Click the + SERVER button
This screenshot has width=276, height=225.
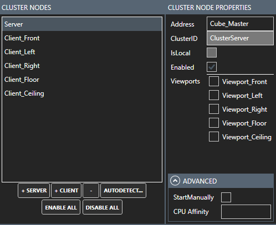pos(34,191)
